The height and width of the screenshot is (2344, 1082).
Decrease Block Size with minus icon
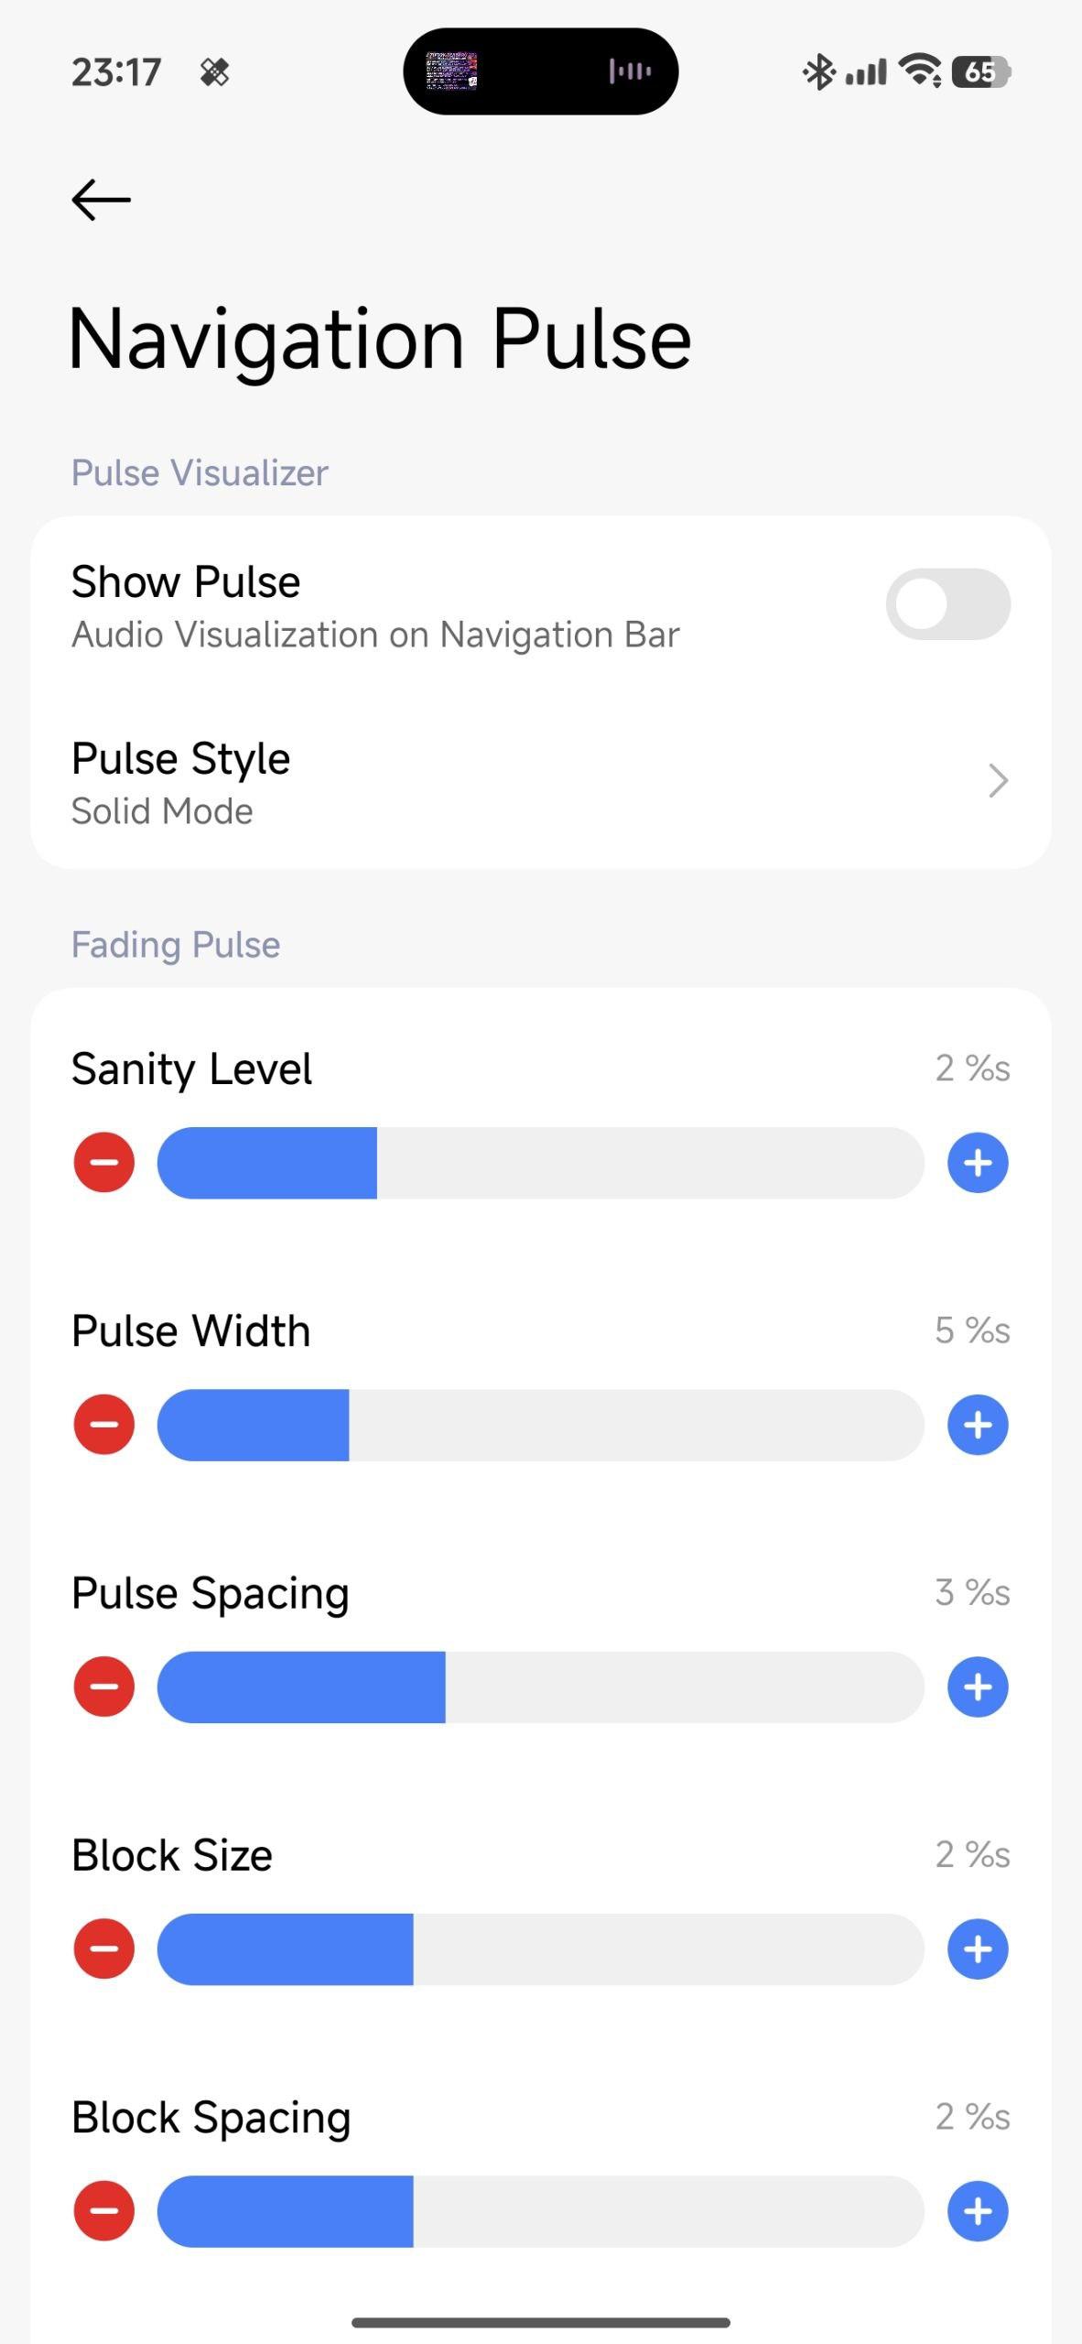(x=104, y=1948)
